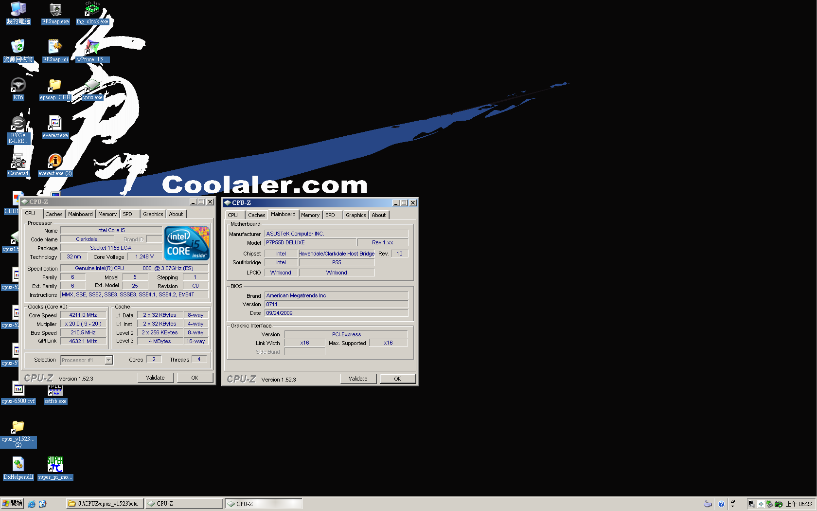Click the Core Voltage 1.248 V value
The width and height of the screenshot is (817, 511).
point(144,257)
